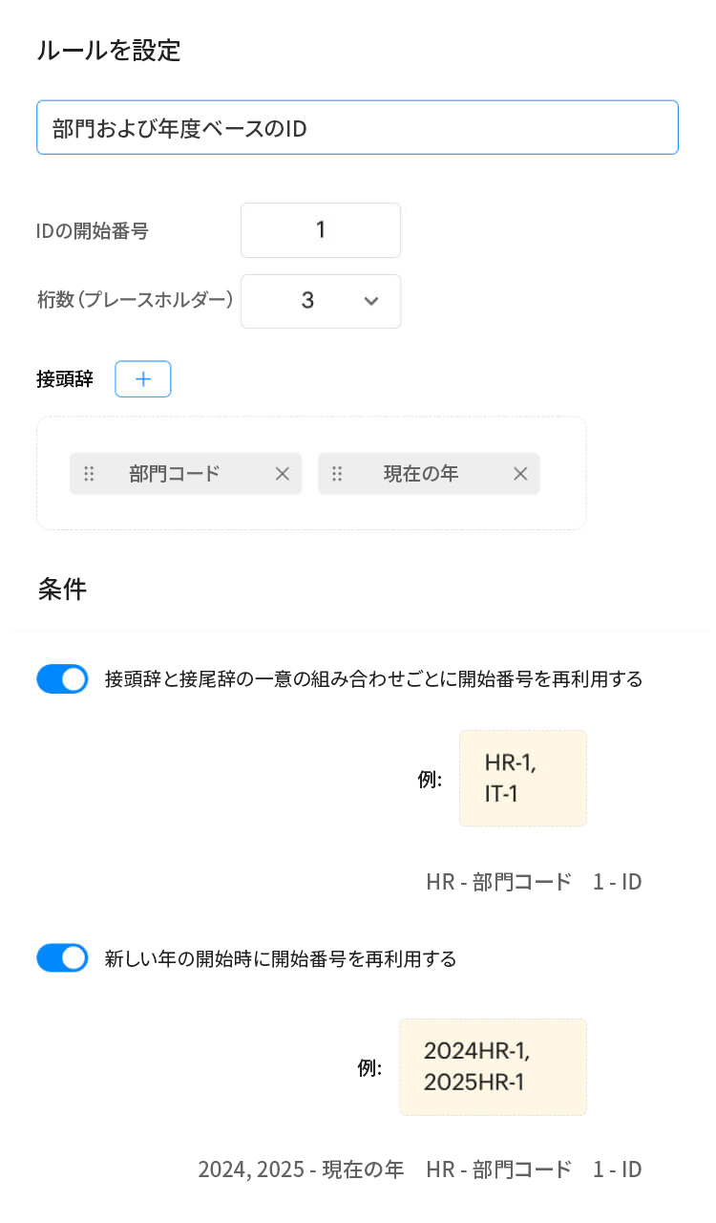Click the 条件 section header

(x=62, y=590)
